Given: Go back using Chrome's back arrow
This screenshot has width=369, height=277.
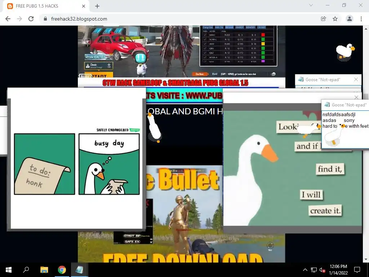Looking at the screenshot, I should tap(8, 19).
